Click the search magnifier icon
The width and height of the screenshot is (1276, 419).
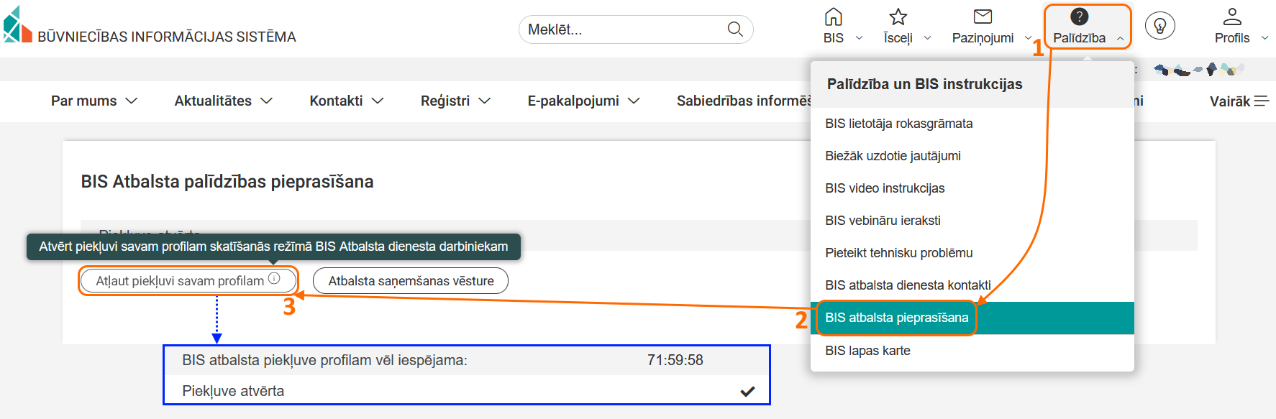click(x=734, y=29)
